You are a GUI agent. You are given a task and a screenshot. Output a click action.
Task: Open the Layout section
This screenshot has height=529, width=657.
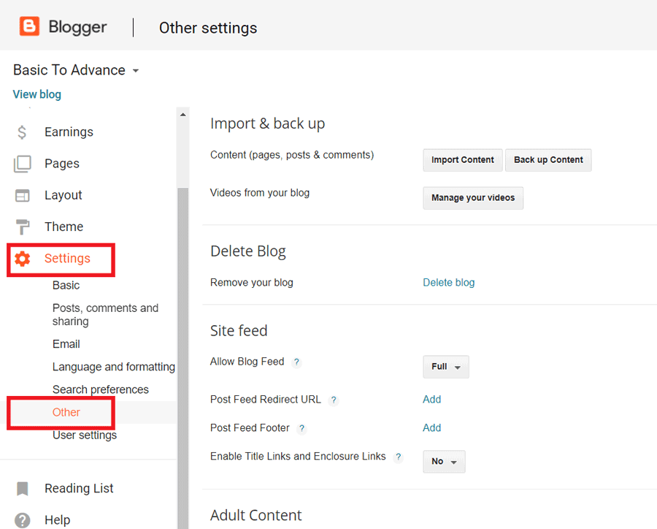point(64,196)
